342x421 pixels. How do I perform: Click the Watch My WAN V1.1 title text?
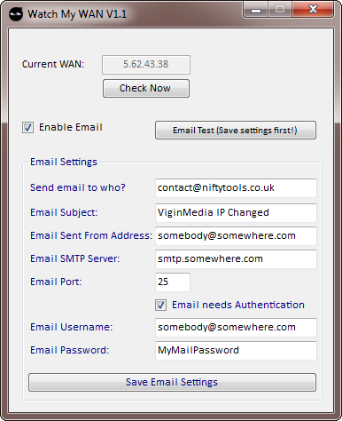pos(77,14)
